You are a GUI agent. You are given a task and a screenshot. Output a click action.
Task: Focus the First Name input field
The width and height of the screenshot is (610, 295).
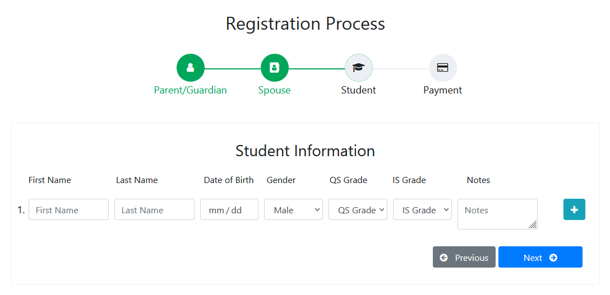(68, 209)
